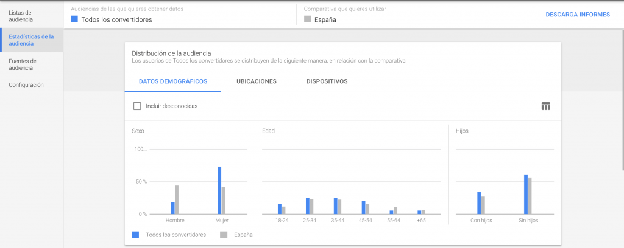This screenshot has width=624, height=248.
Task: Open the España comparison selector
Action: [x=325, y=19]
